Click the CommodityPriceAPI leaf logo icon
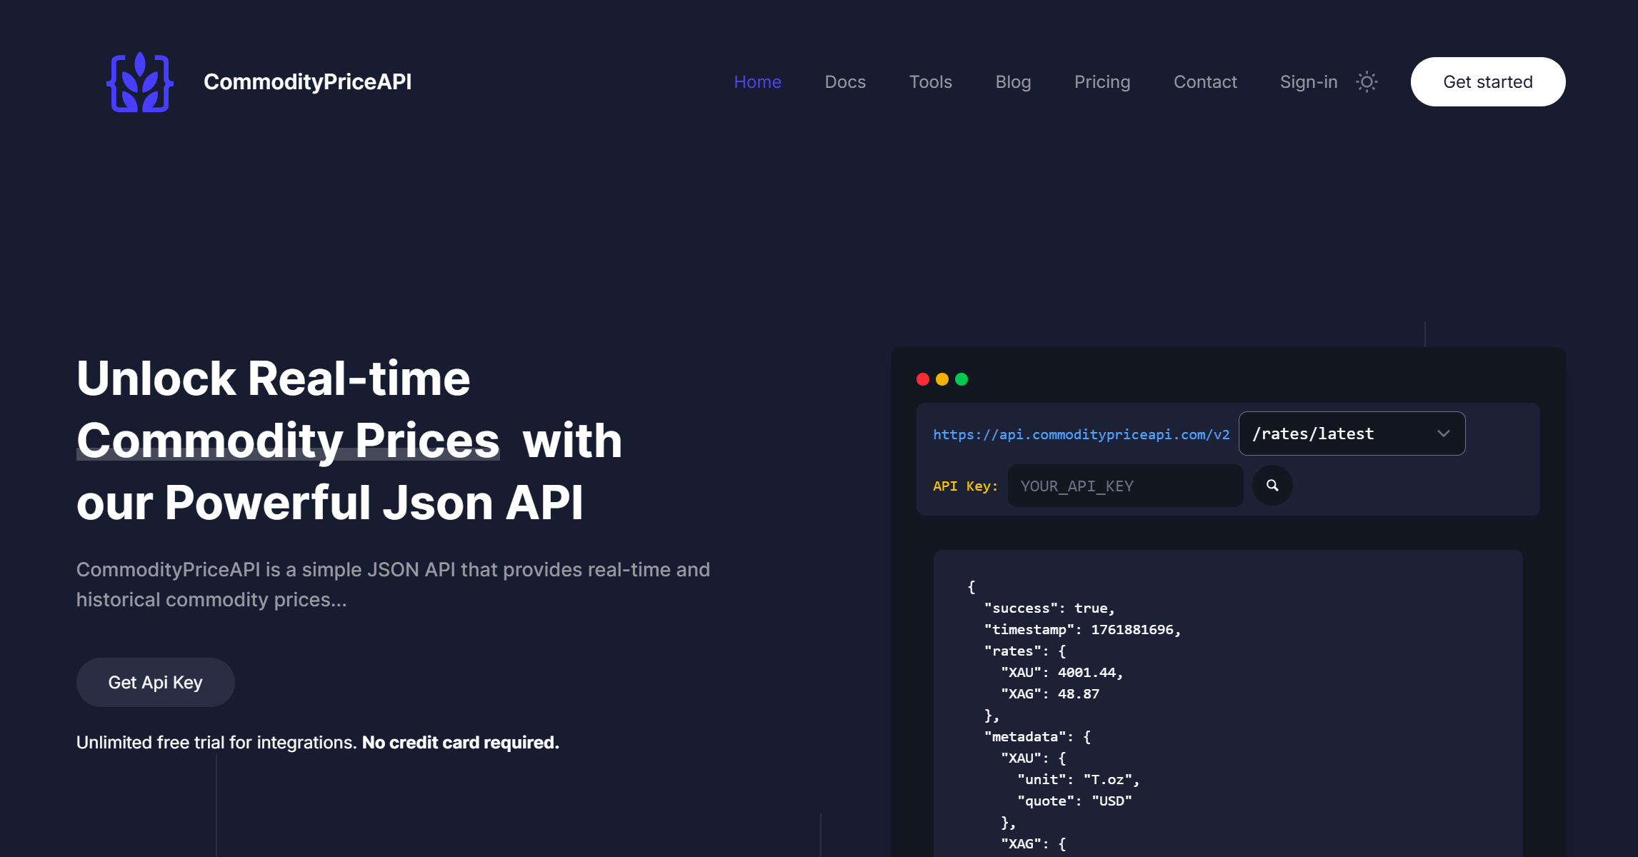The height and width of the screenshot is (857, 1638). pos(141,81)
